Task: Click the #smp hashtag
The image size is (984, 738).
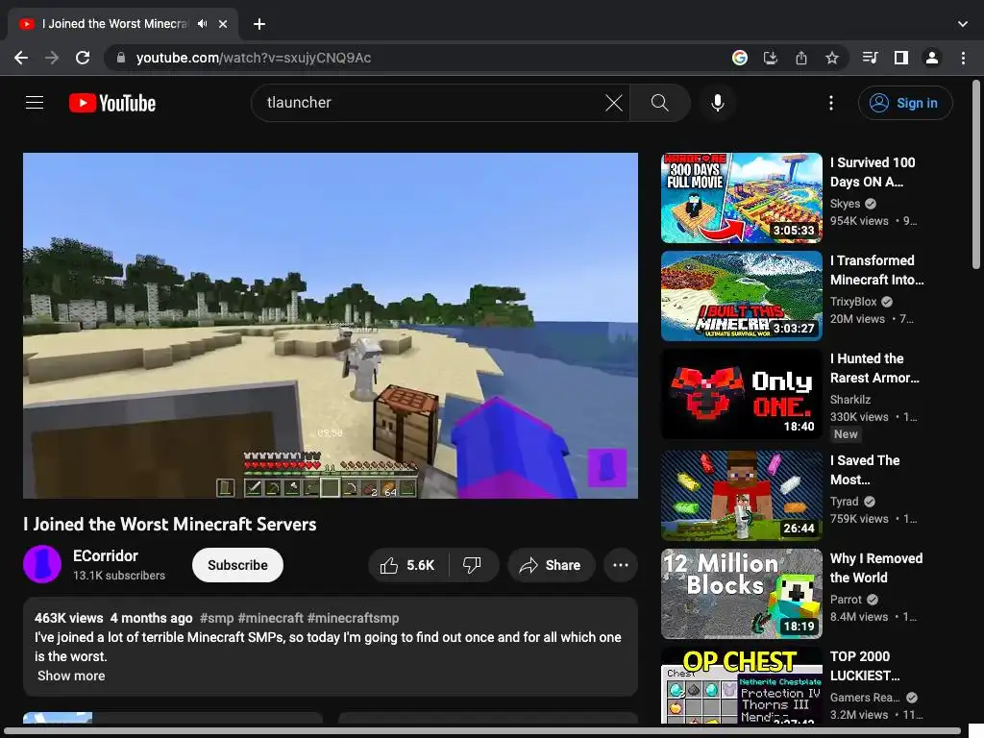Action: (216, 618)
